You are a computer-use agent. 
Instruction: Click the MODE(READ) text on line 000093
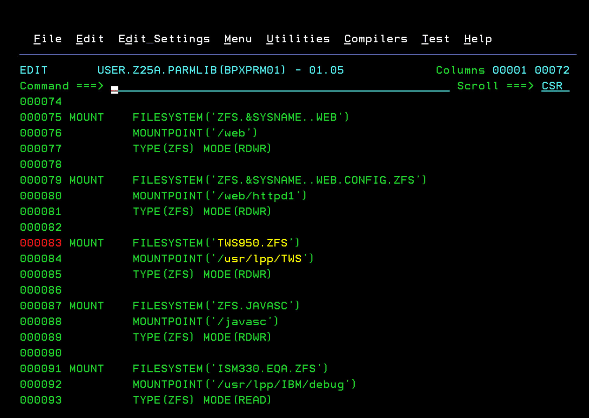click(237, 400)
